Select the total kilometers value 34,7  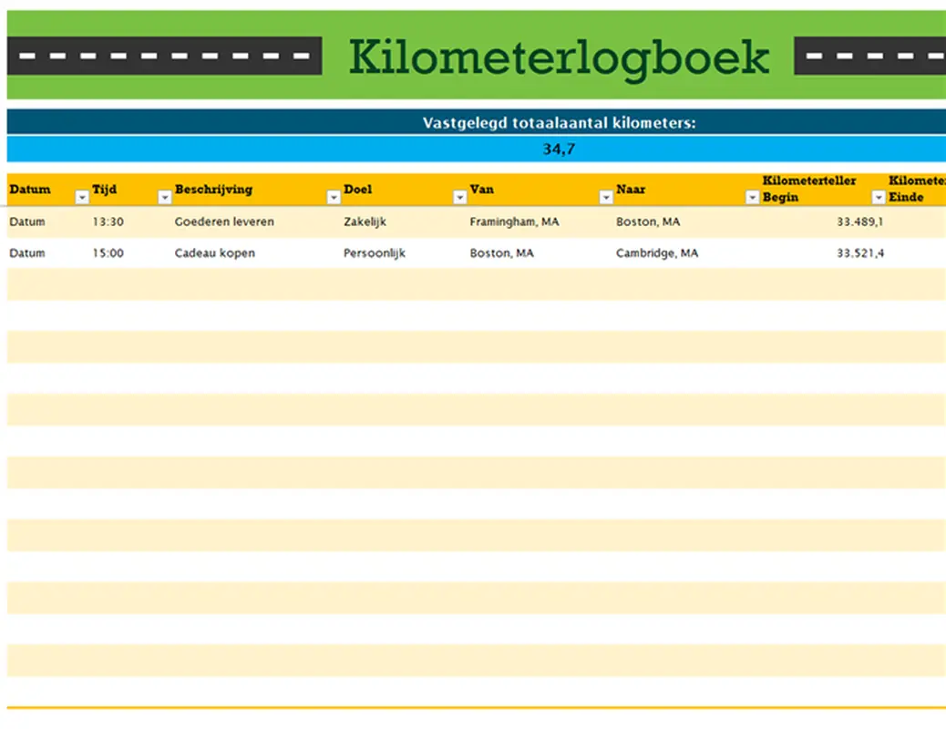pyautogui.click(x=559, y=149)
